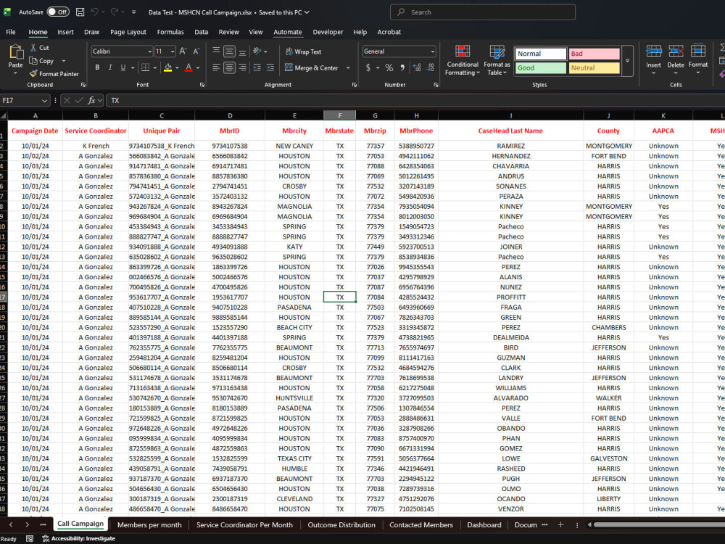Screen dimensions: 725x544
Task: Toggle Center horizontal alignment
Action: coord(229,67)
